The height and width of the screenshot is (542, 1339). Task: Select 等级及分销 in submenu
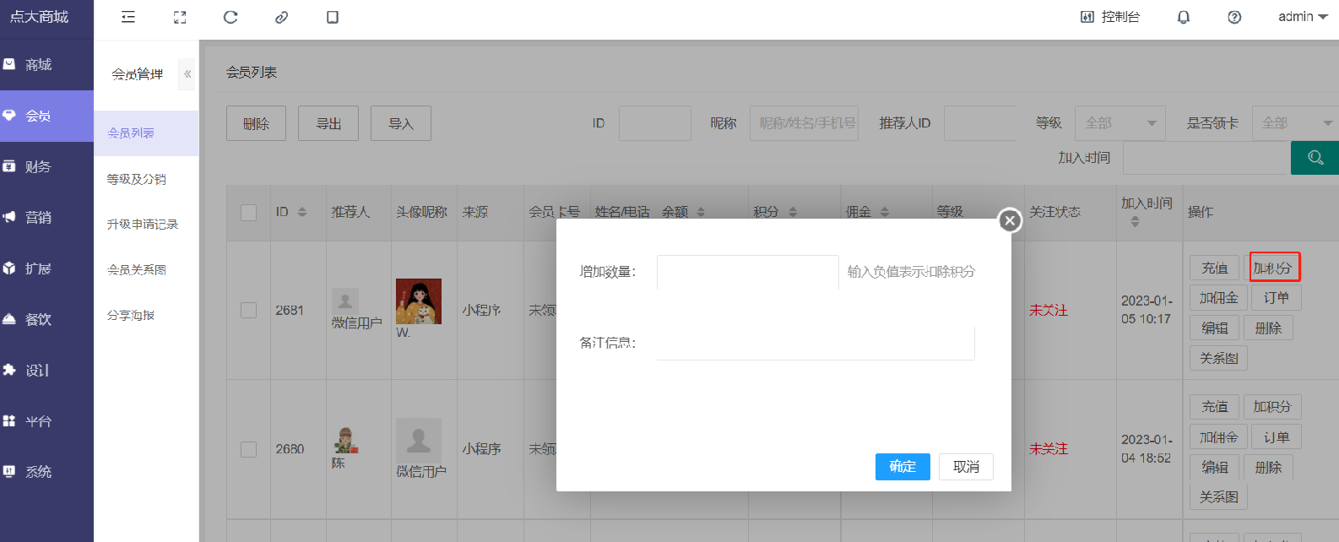pyautogui.click(x=137, y=179)
